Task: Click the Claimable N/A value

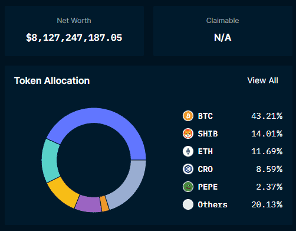Action: [223, 37]
